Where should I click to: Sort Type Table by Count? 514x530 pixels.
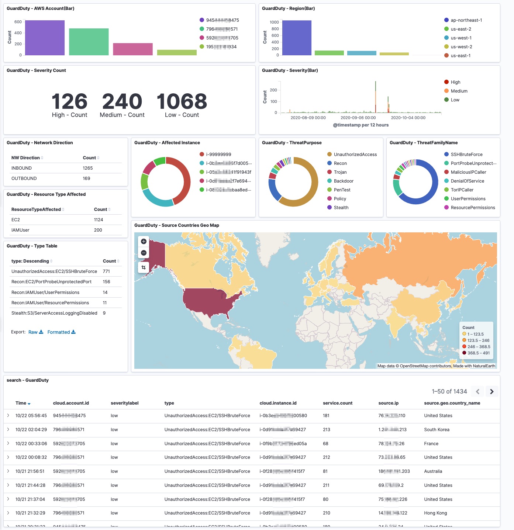111,261
